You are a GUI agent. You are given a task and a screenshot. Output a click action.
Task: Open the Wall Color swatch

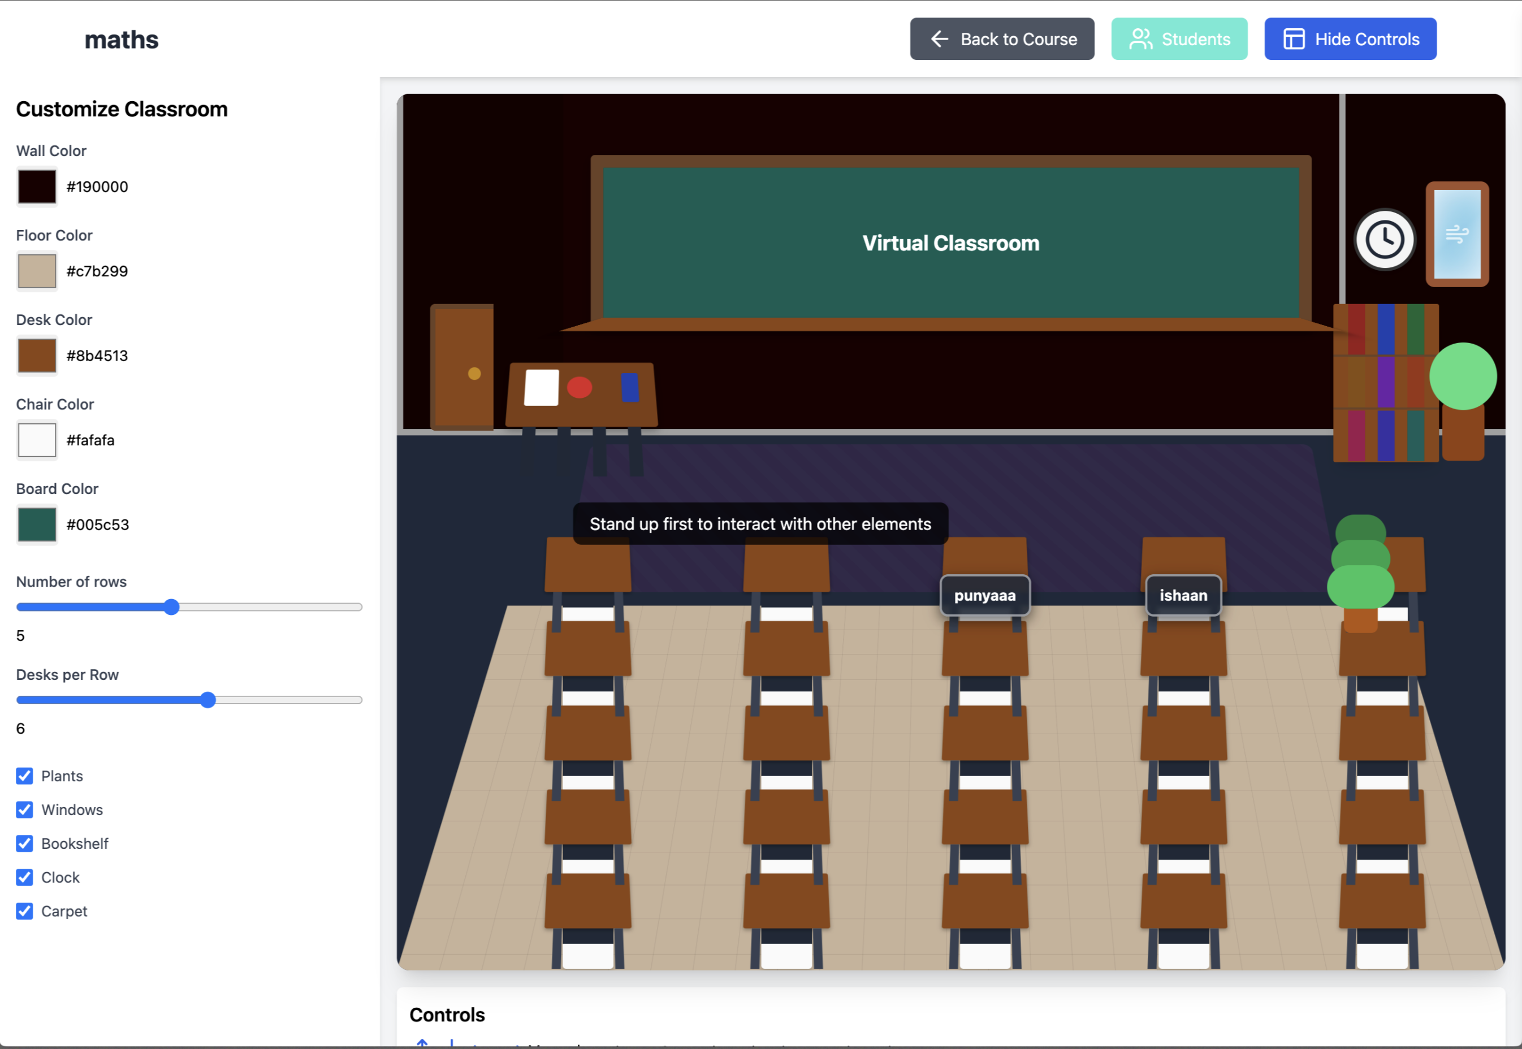37,186
